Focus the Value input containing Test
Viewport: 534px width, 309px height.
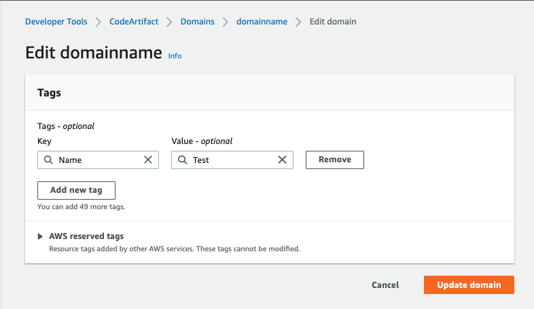(x=232, y=160)
